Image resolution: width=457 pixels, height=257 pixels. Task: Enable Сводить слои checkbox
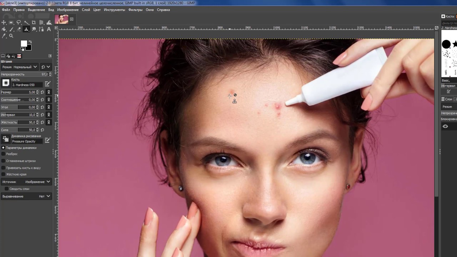pos(6,189)
